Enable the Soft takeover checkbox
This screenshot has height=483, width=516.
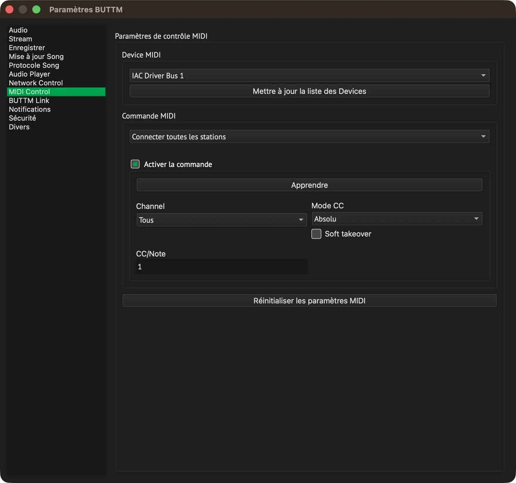pyautogui.click(x=316, y=234)
